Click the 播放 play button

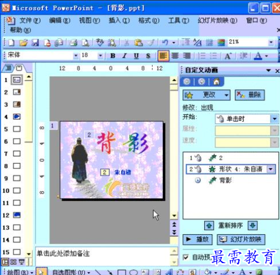coord(197,239)
